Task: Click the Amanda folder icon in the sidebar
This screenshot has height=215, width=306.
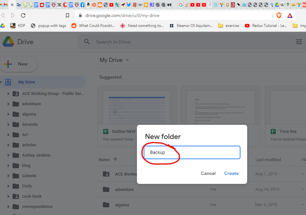Action: [x=16, y=125]
